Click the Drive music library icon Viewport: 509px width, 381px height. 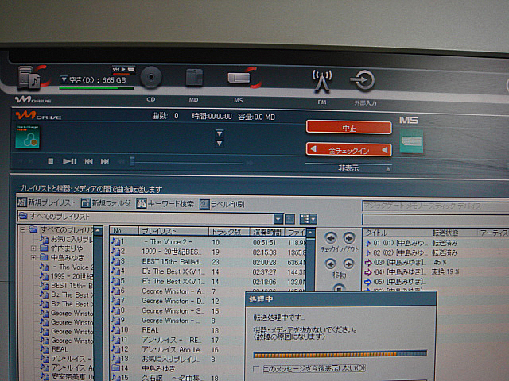(29, 77)
